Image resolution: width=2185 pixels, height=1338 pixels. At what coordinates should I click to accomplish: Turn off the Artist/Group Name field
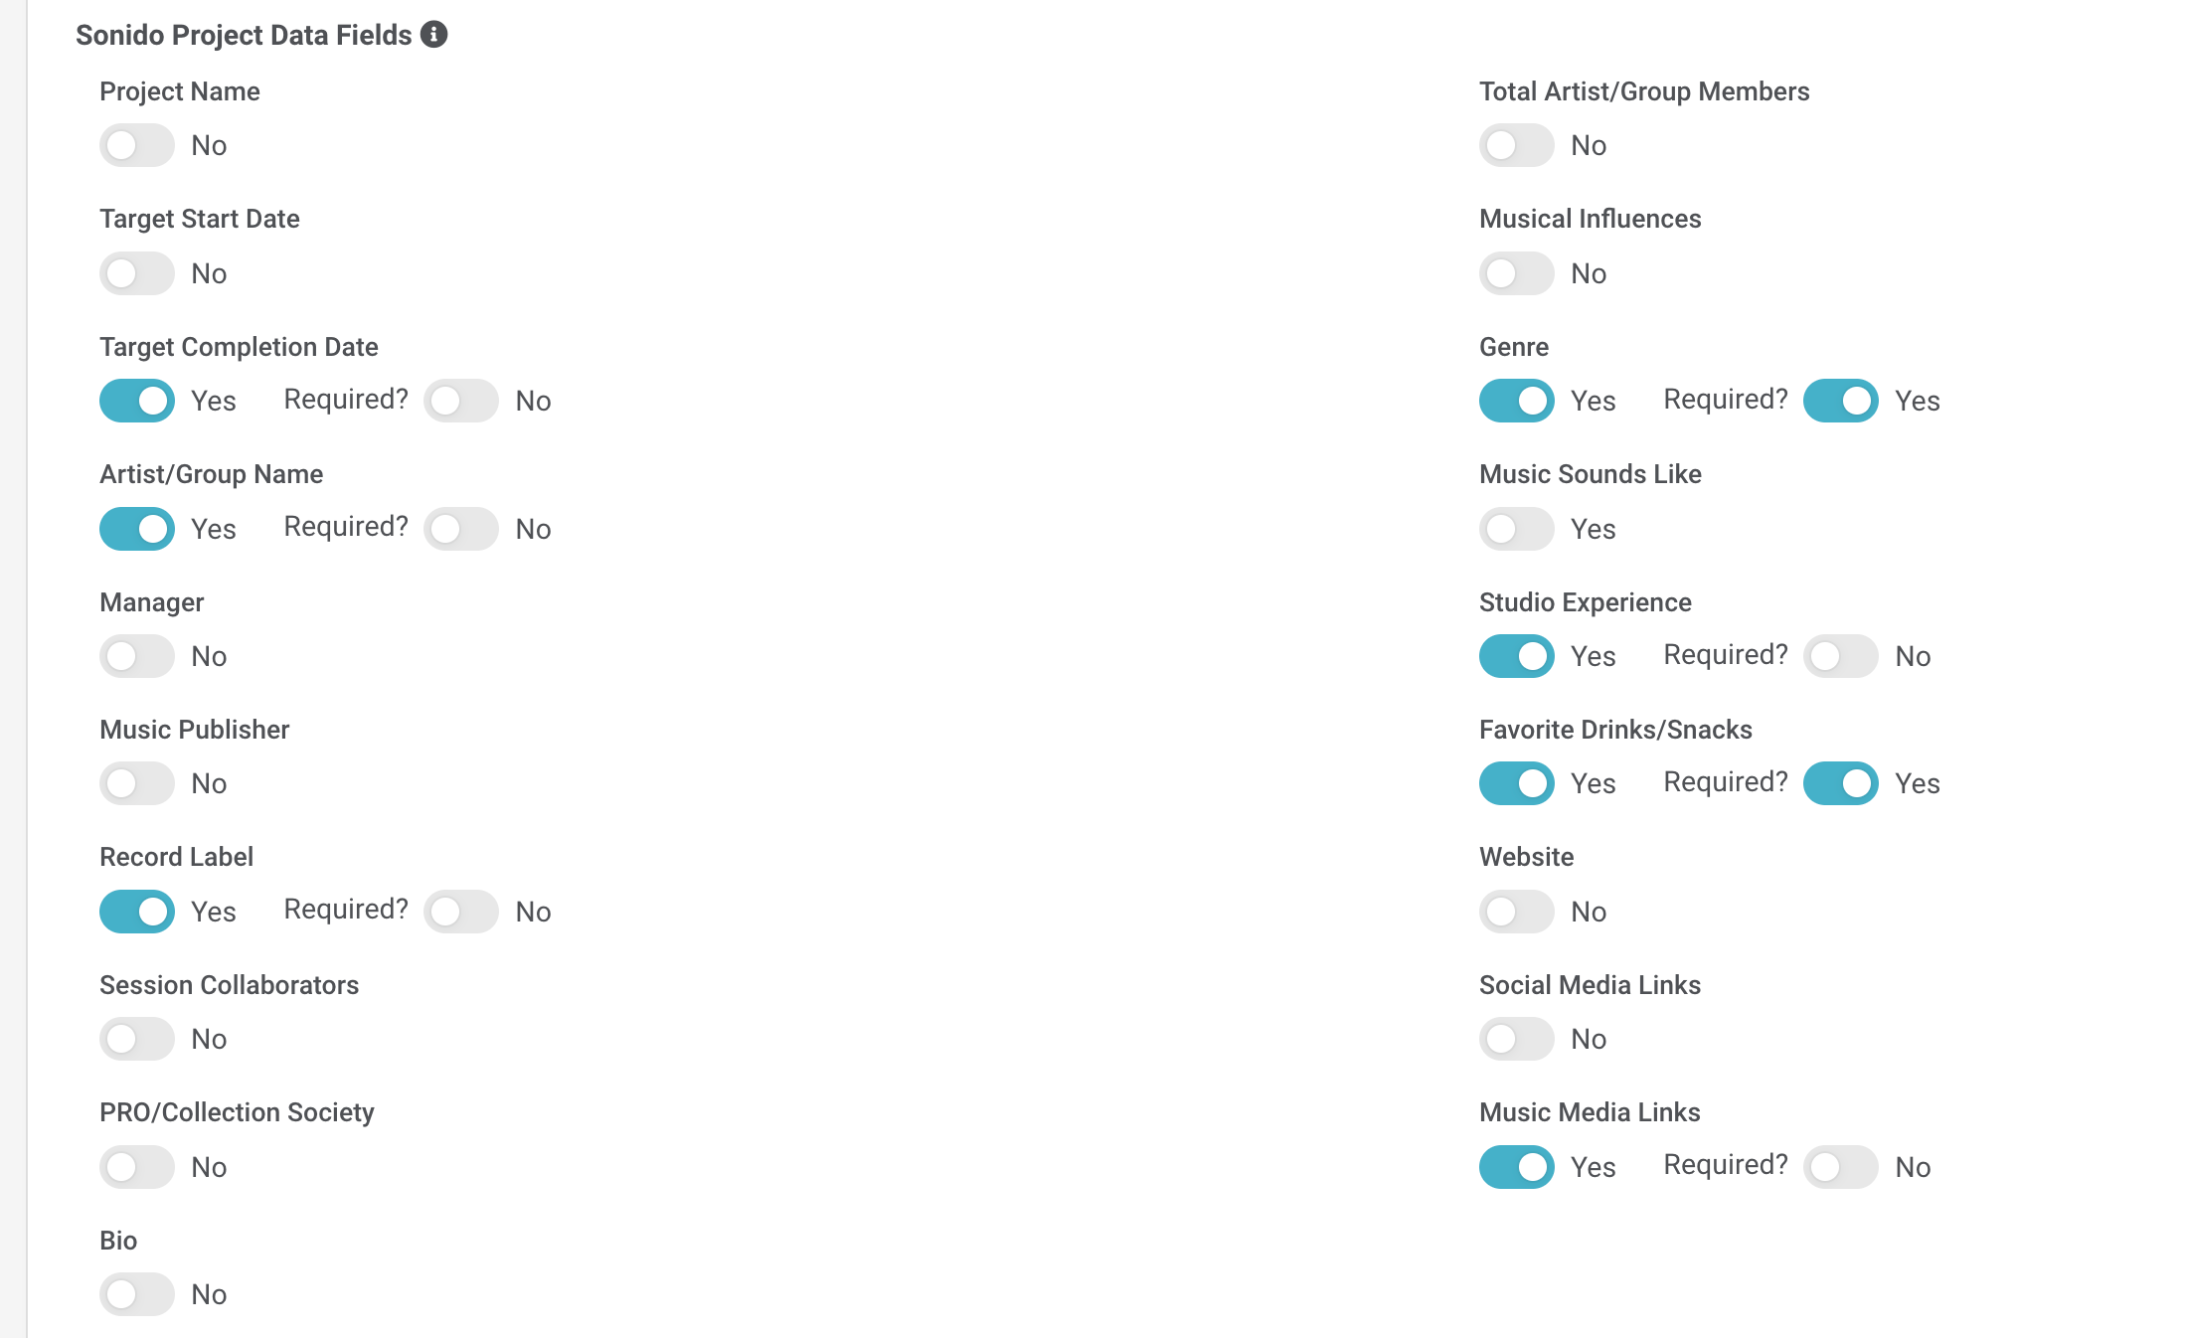click(x=137, y=529)
